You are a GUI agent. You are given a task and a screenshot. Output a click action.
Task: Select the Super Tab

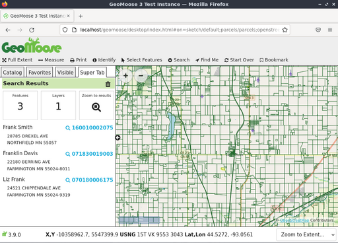92,73
